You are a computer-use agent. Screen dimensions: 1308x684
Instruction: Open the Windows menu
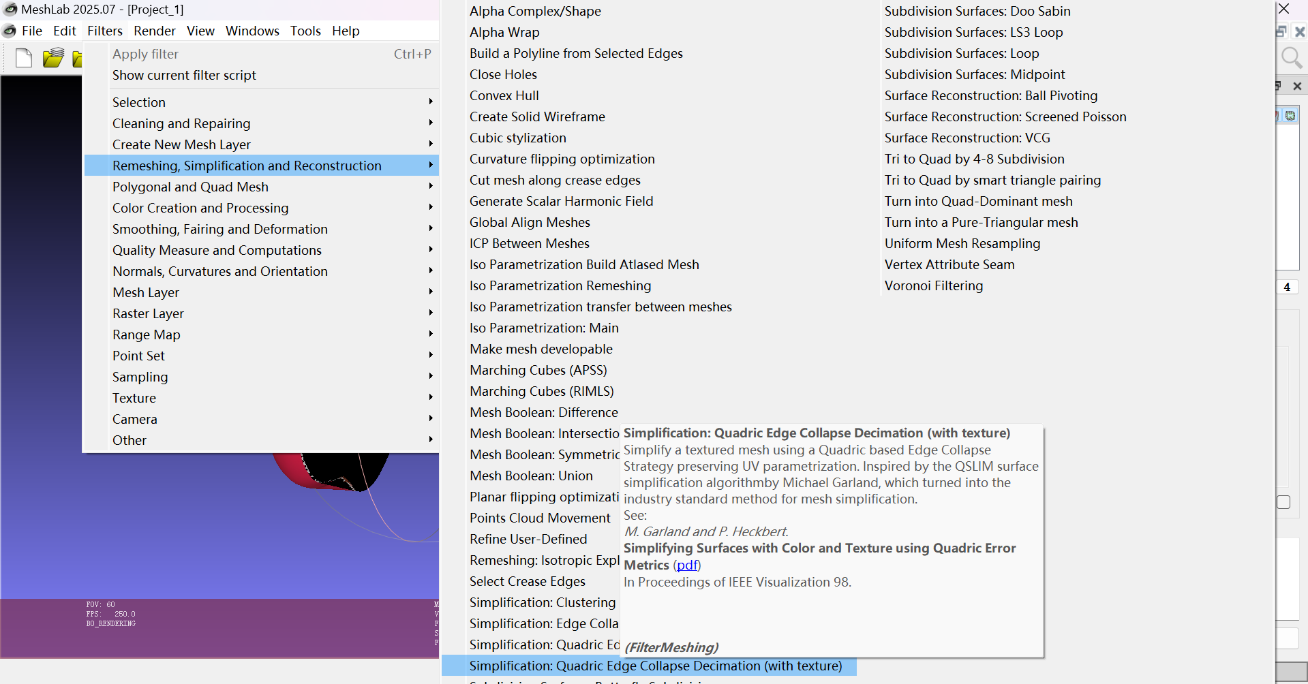pyautogui.click(x=252, y=31)
